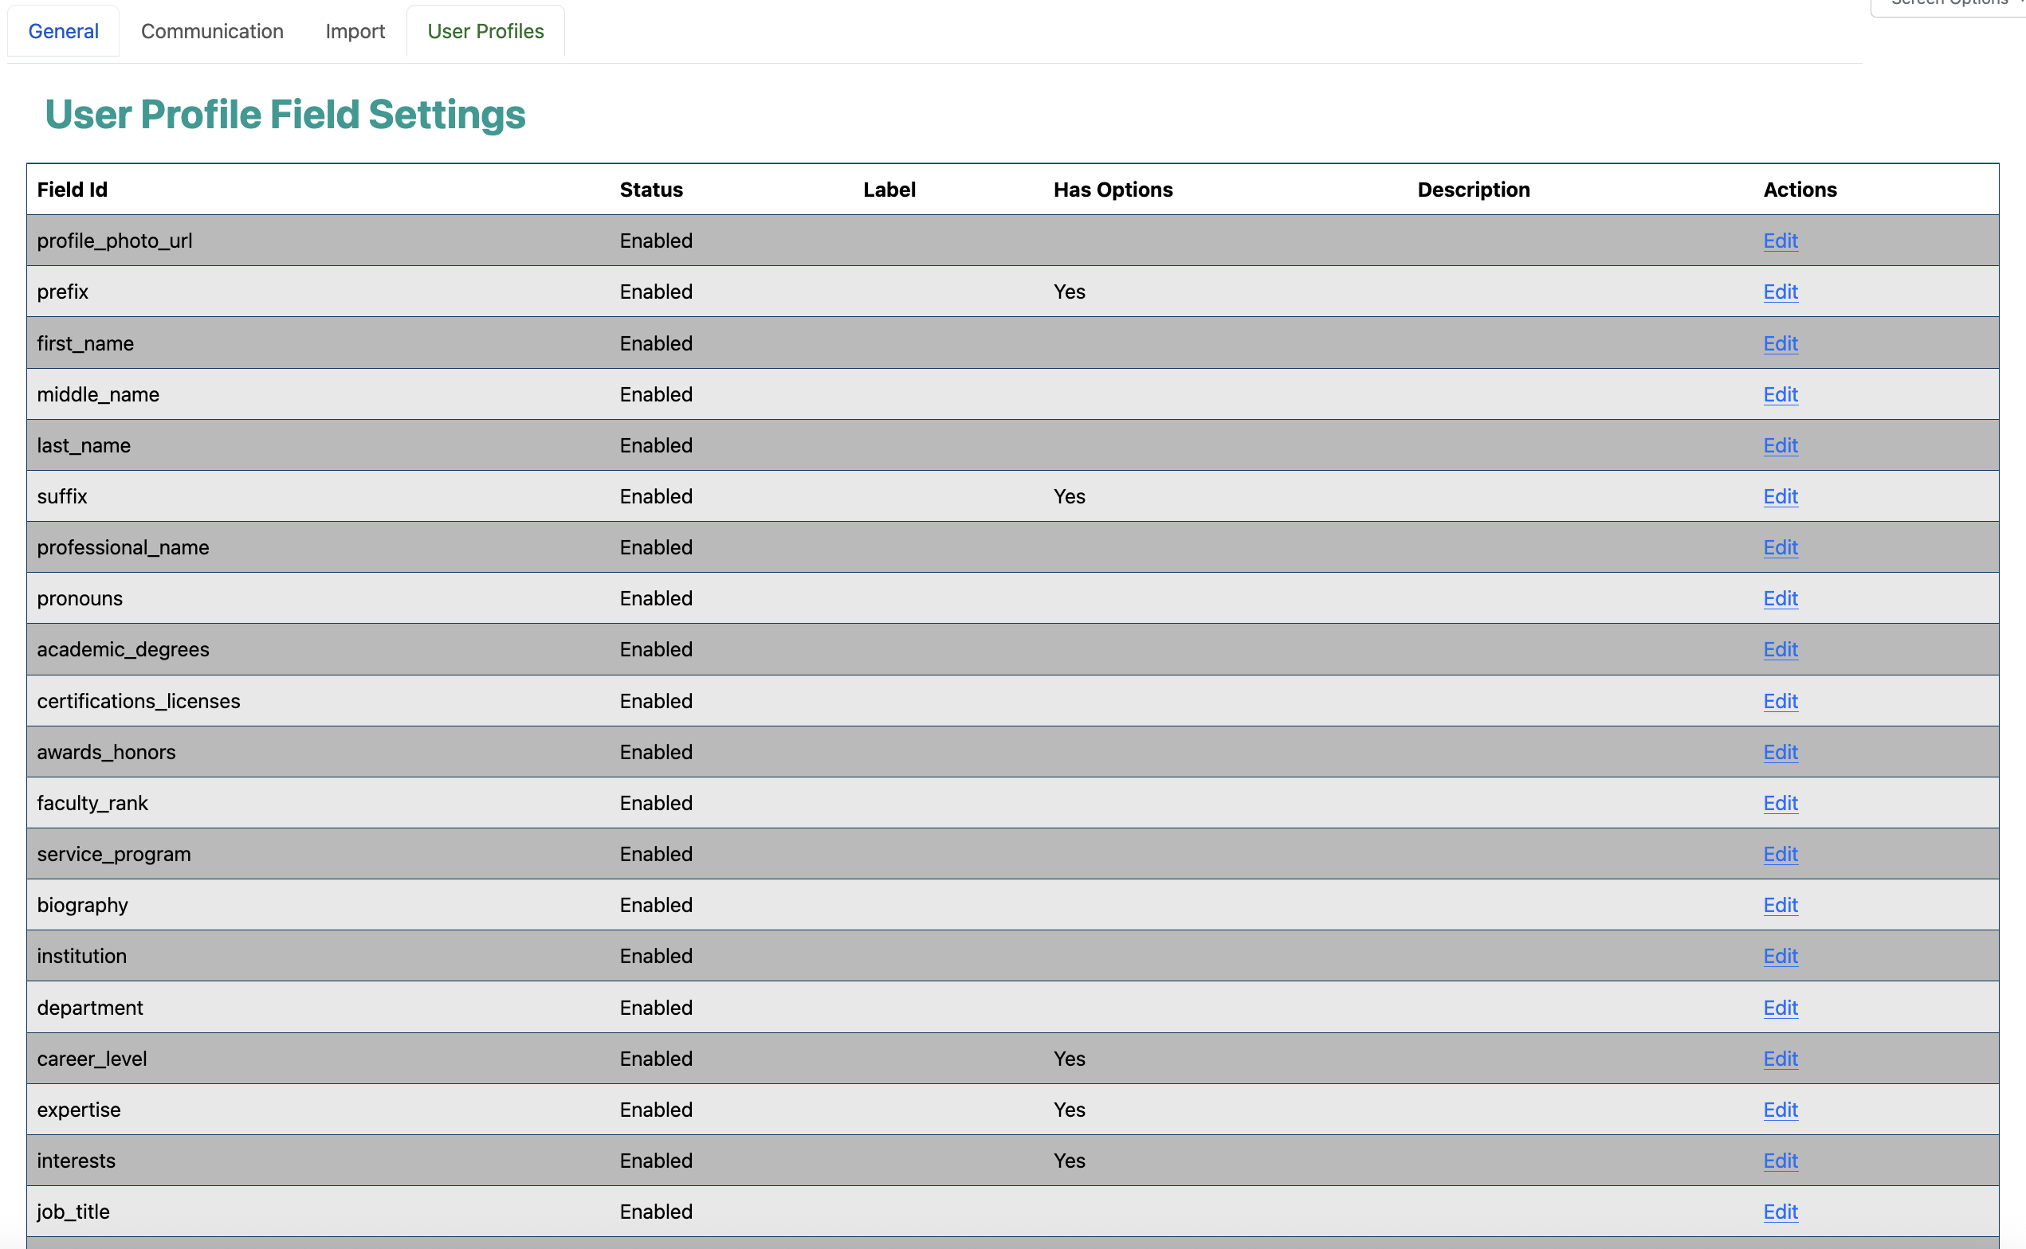Edit the expertise field

pyautogui.click(x=1780, y=1110)
